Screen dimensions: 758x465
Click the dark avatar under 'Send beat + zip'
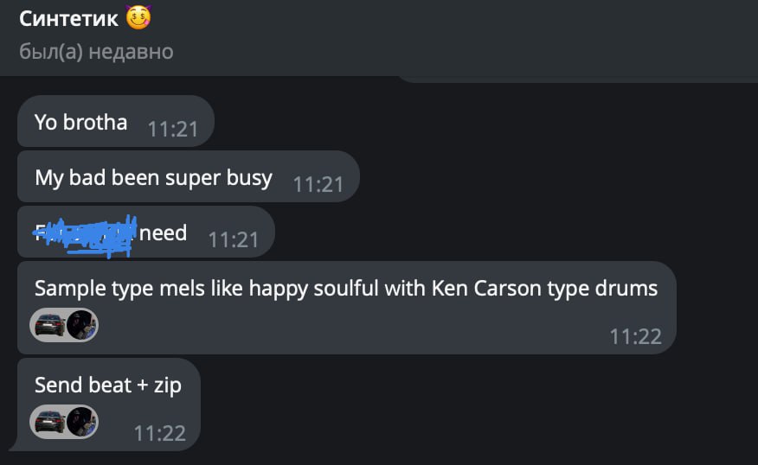tap(81, 422)
